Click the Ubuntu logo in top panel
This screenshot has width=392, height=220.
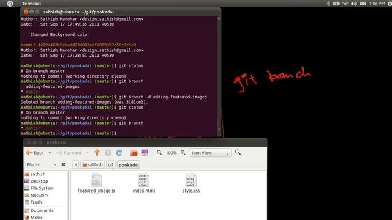(x=10, y=4)
